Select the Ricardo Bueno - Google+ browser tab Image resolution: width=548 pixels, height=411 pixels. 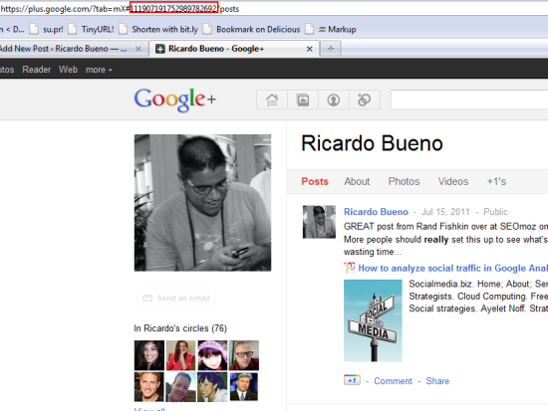(234, 49)
